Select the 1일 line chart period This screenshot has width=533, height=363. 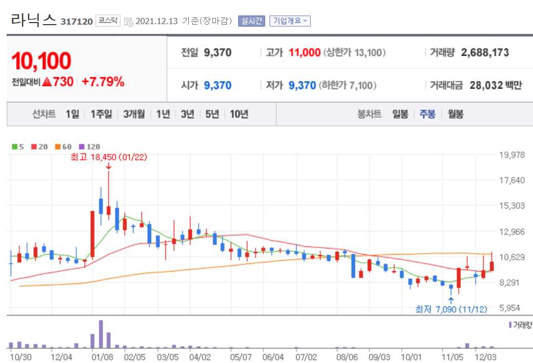72,114
